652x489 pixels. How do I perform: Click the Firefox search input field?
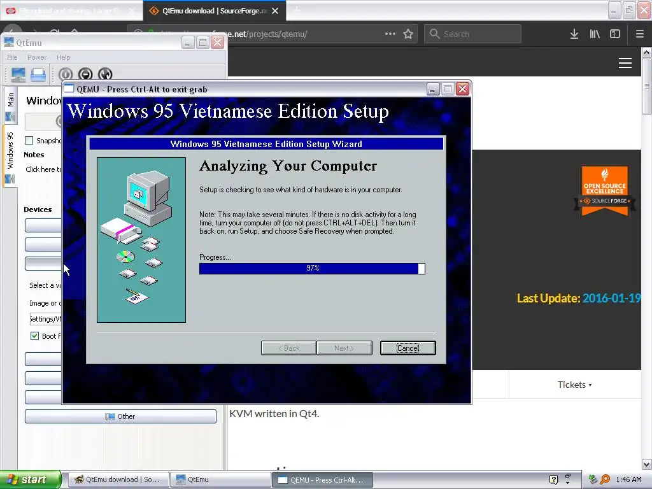[x=473, y=34]
